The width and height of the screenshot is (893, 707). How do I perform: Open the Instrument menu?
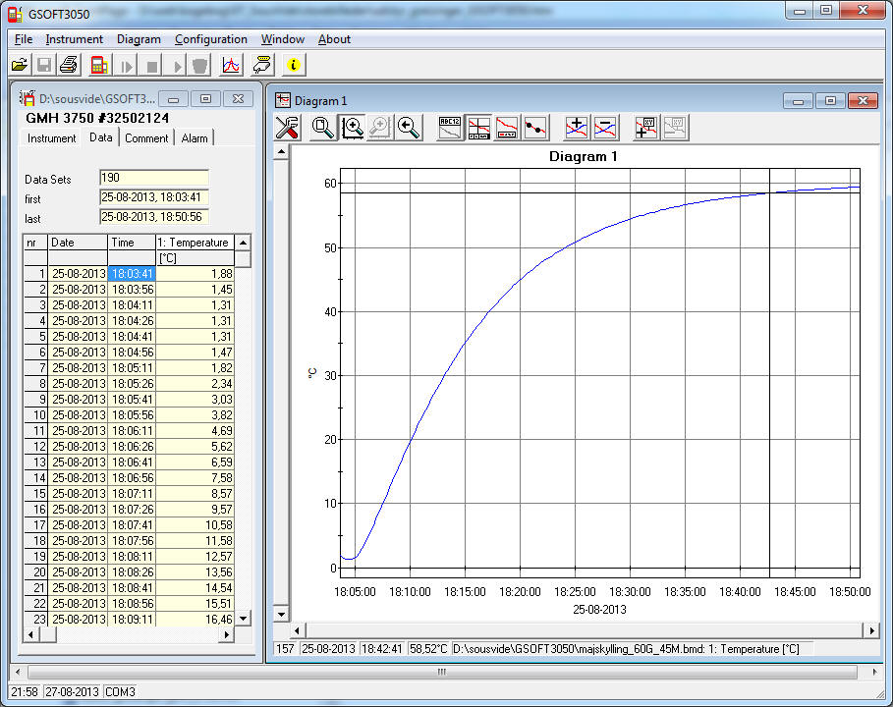pyautogui.click(x=74, y=39)
